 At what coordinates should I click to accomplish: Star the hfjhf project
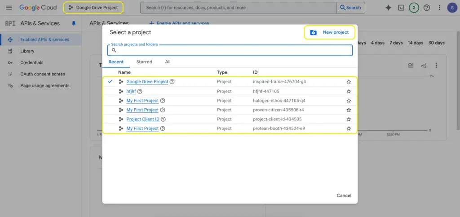coord(349,91)
